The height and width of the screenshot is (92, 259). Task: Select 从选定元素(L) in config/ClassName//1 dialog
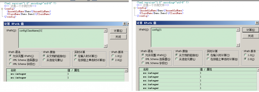tap(53, 60)
